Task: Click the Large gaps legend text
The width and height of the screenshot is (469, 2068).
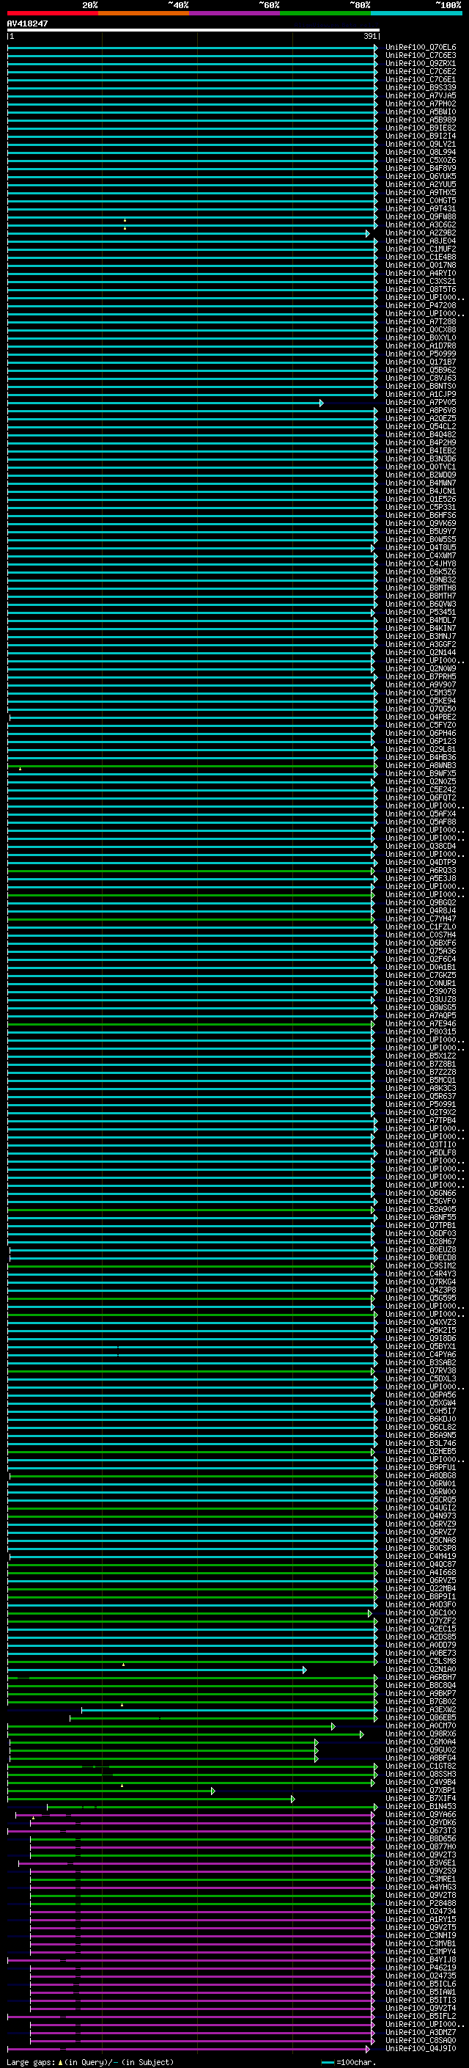Action: tap(90, 2062)
